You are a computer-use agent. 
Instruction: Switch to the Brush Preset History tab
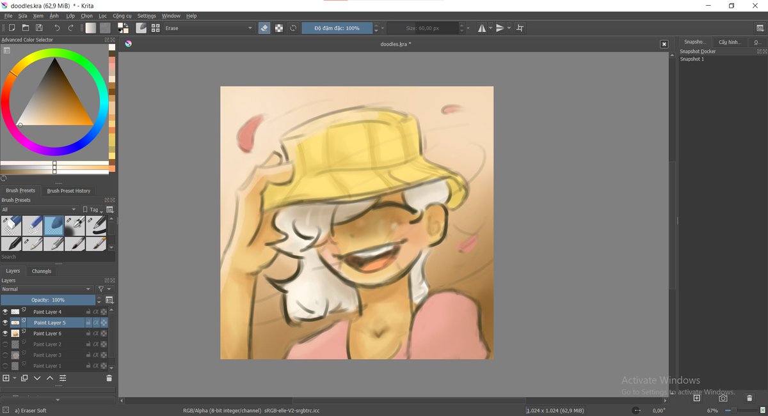tap(68, 190)
